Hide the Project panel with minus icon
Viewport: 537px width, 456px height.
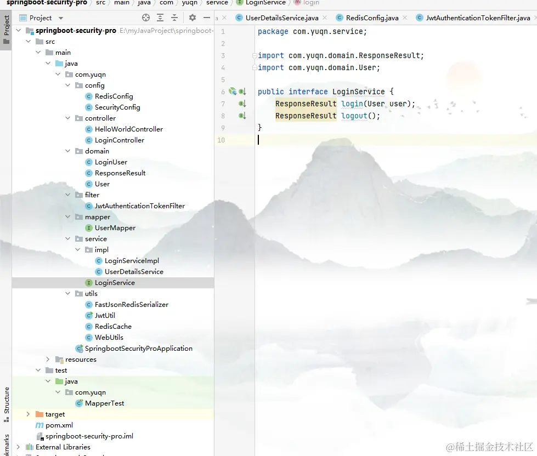(206, 18)
